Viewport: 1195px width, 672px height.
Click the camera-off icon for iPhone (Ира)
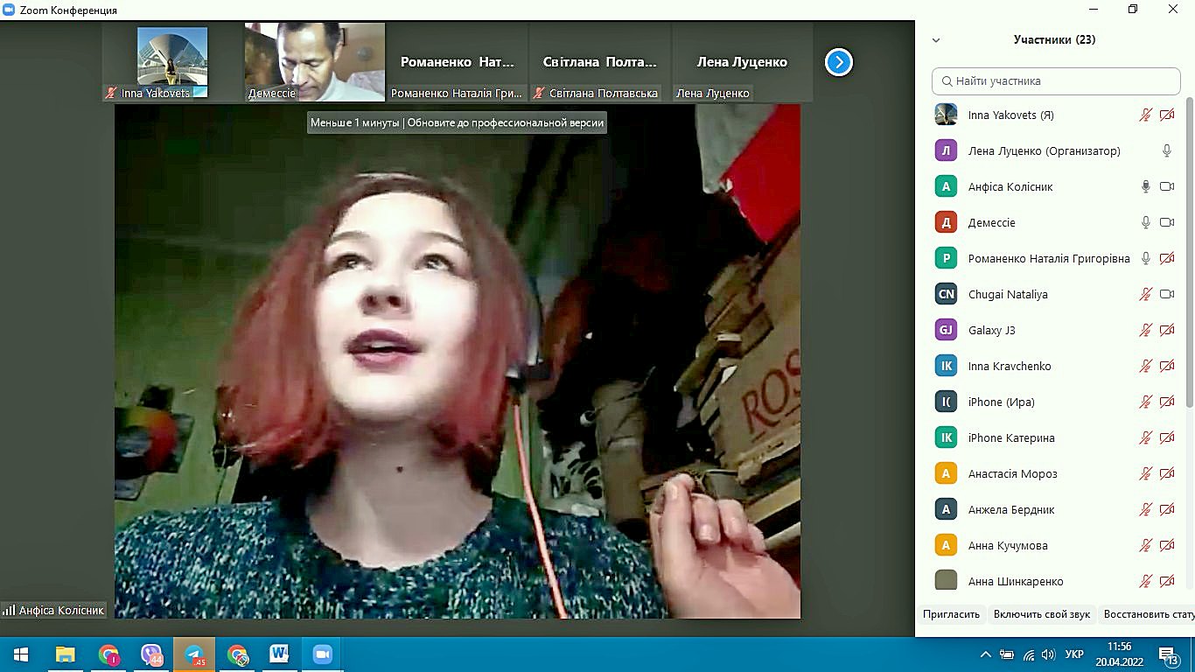pos(1166,402)
